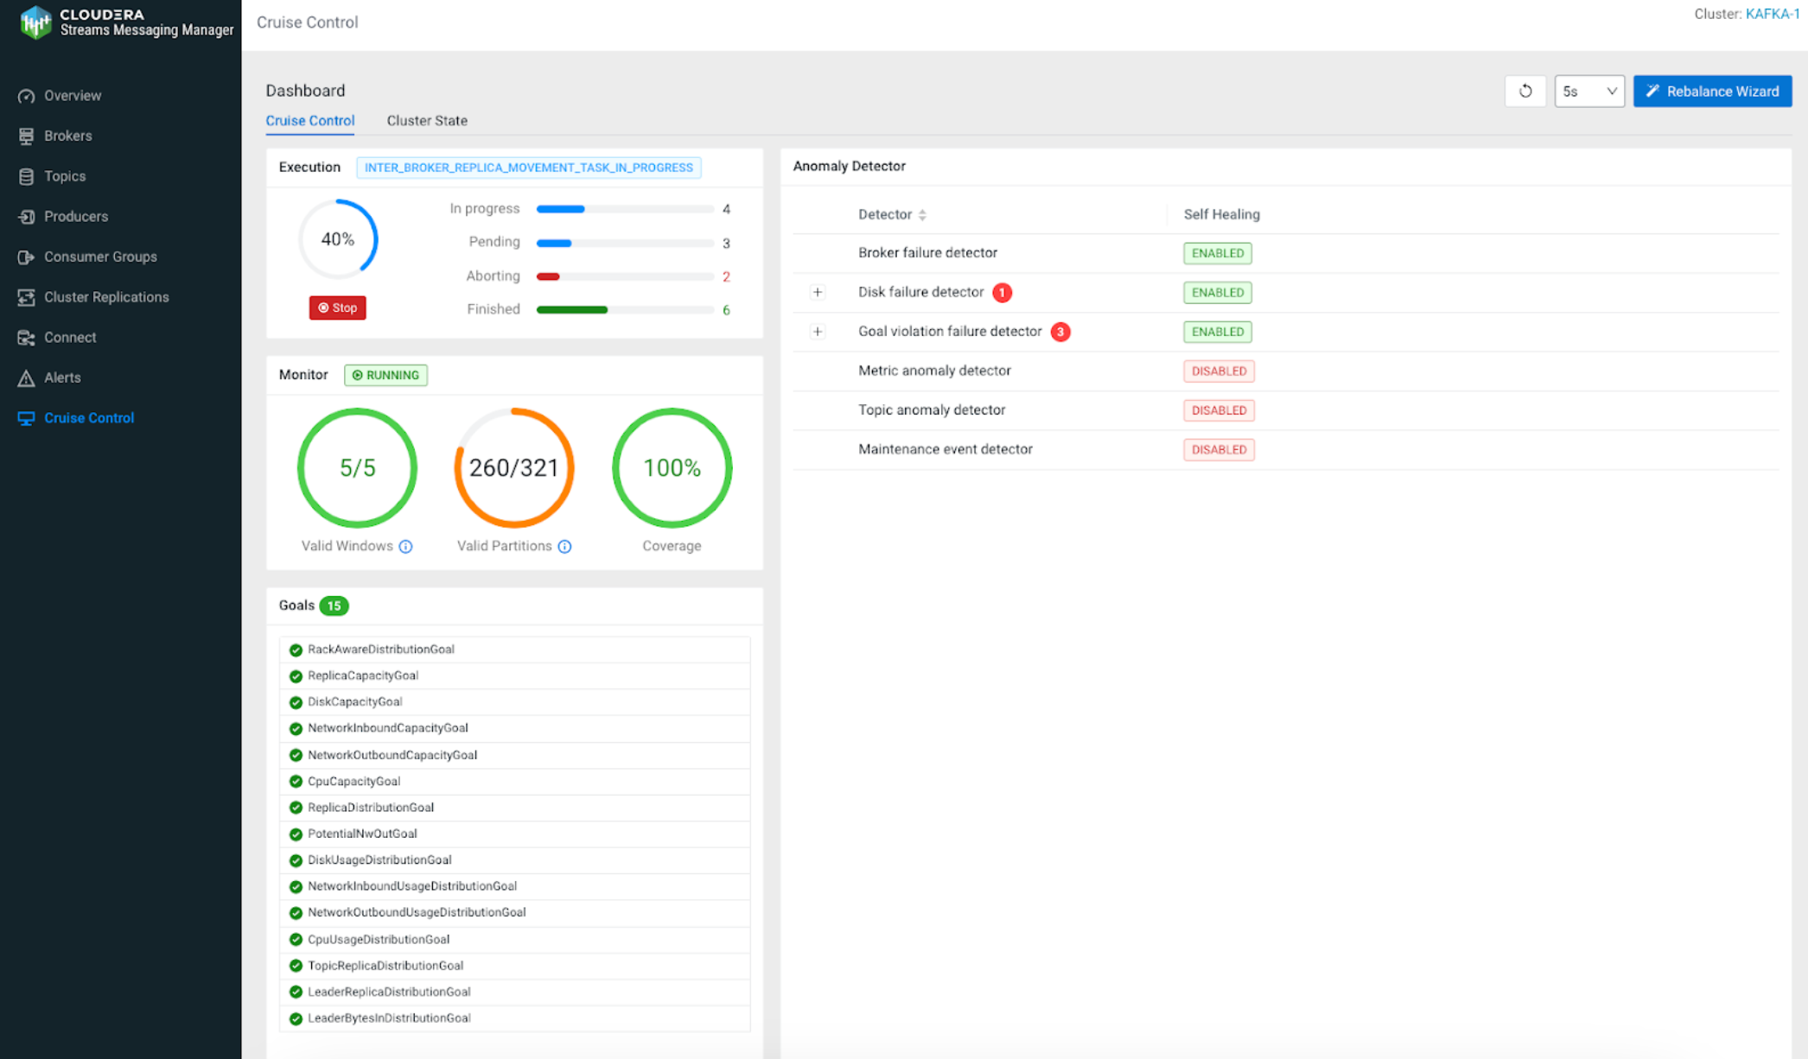Toggle Maintenance event detector DISABLED badge
This screenshot has width=1808, height=1059.
click(x=1219, y=449)
